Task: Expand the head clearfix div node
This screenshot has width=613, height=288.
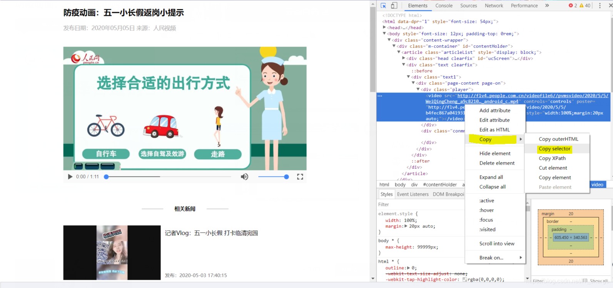Action: point(404,58)
